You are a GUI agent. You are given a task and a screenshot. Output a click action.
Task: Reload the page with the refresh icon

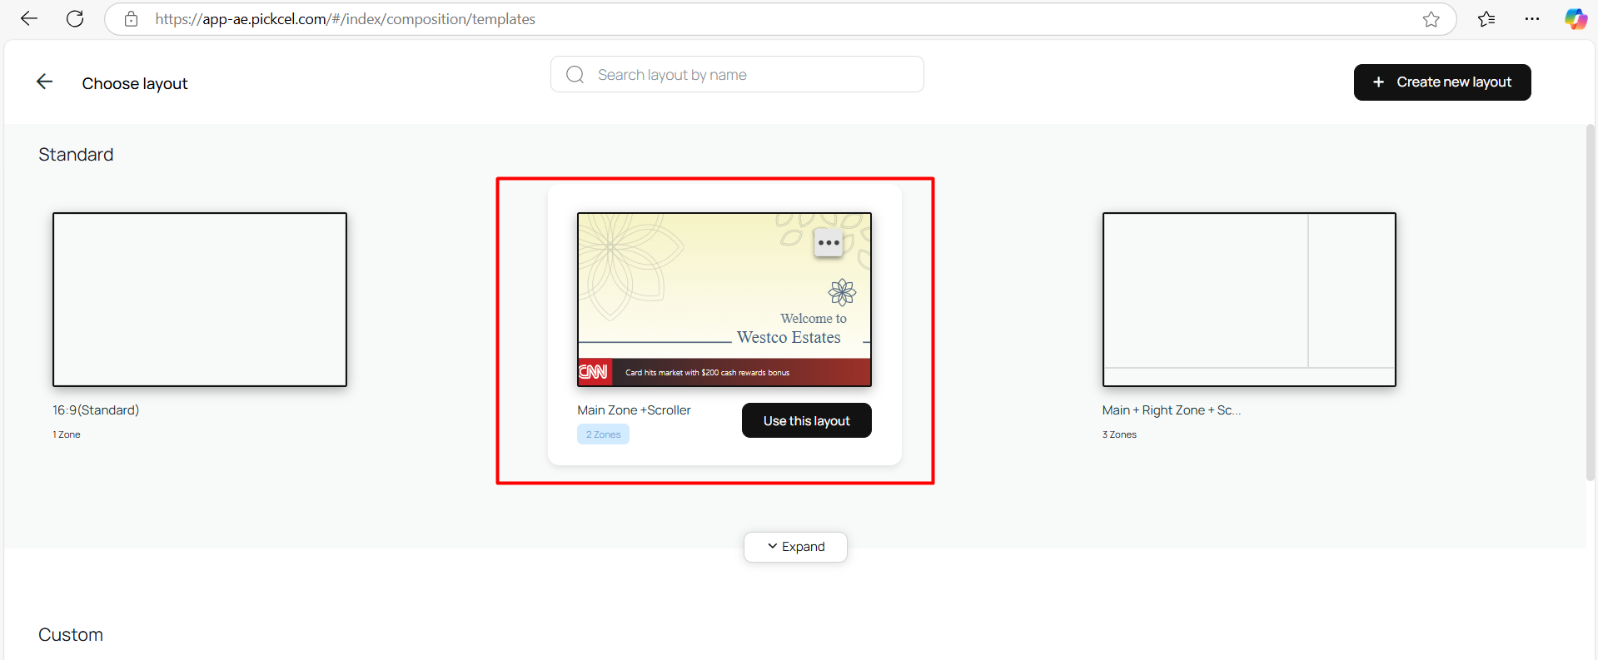coord(75,18)
